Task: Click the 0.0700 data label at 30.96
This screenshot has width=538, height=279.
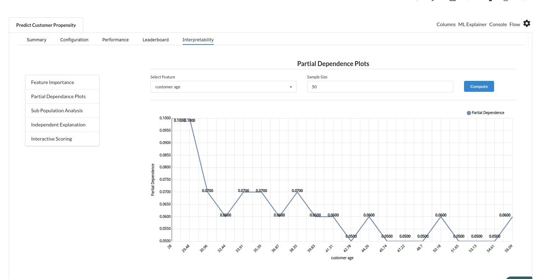Action: point(207,191)
